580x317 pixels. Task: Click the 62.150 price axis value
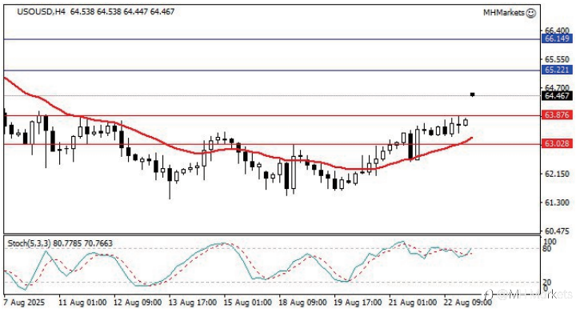(557, 174)
